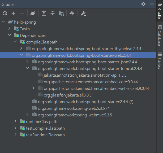Open Gradle build tool settings wrench
This screenshot has width=163, height=153.
coord(83,14)
